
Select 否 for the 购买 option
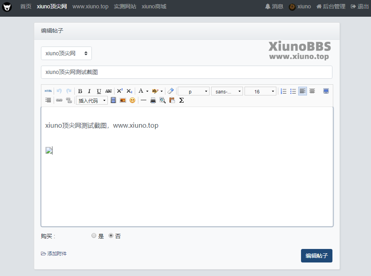pos(111,235)
